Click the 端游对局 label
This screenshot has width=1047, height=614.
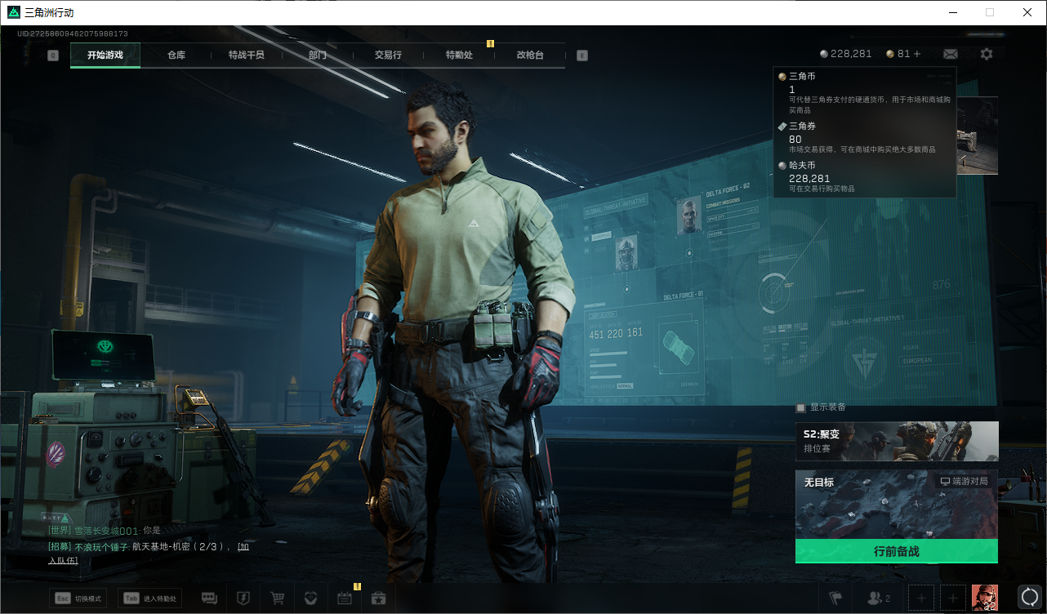(965, 481)
